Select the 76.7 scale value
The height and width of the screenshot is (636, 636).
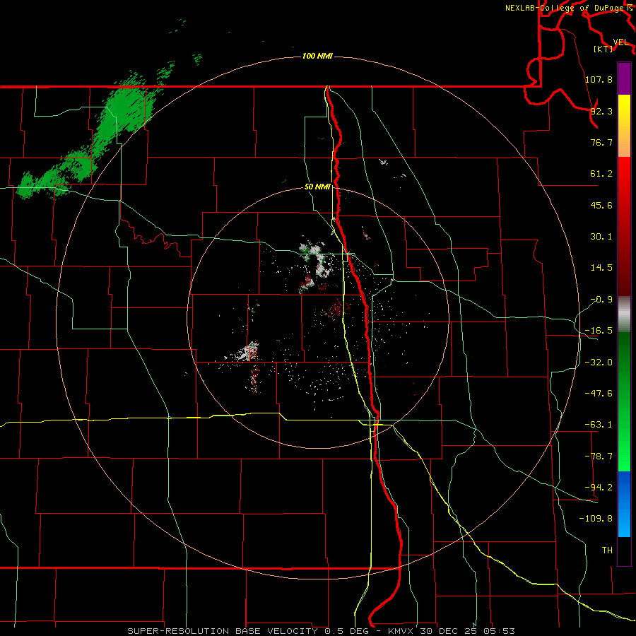[x=601, y=142]
